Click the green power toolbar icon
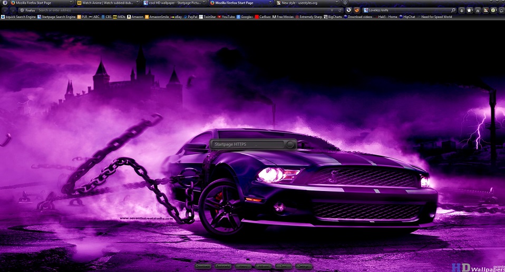The height and width of the screenshot is (272, 505). tap(493, 11)
